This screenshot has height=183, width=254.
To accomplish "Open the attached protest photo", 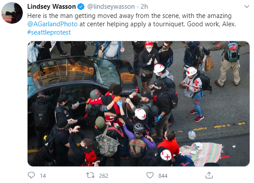I will (x=138, y=104).
